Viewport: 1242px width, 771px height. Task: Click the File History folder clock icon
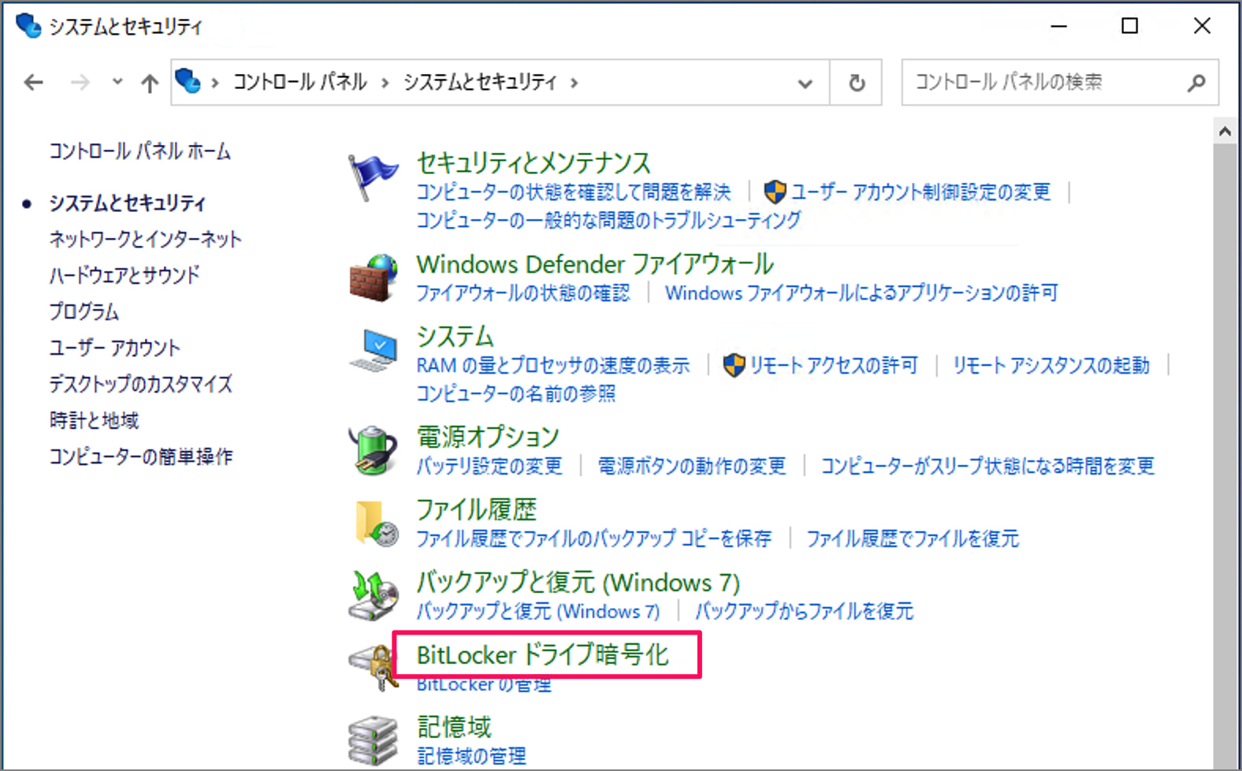[376, 523]
